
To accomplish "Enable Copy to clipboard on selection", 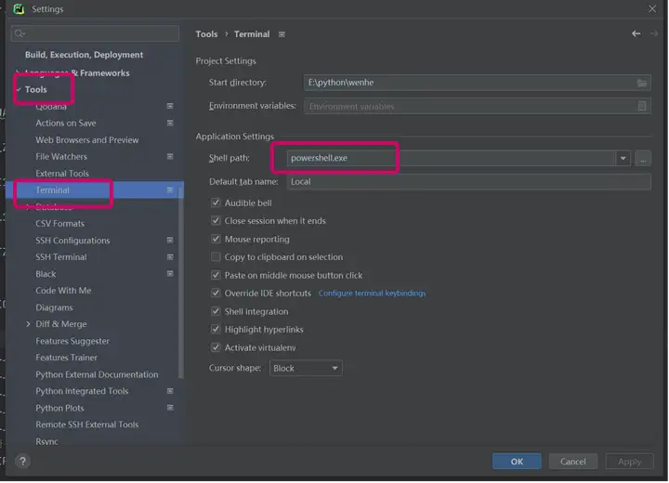I will pos(216,257).
